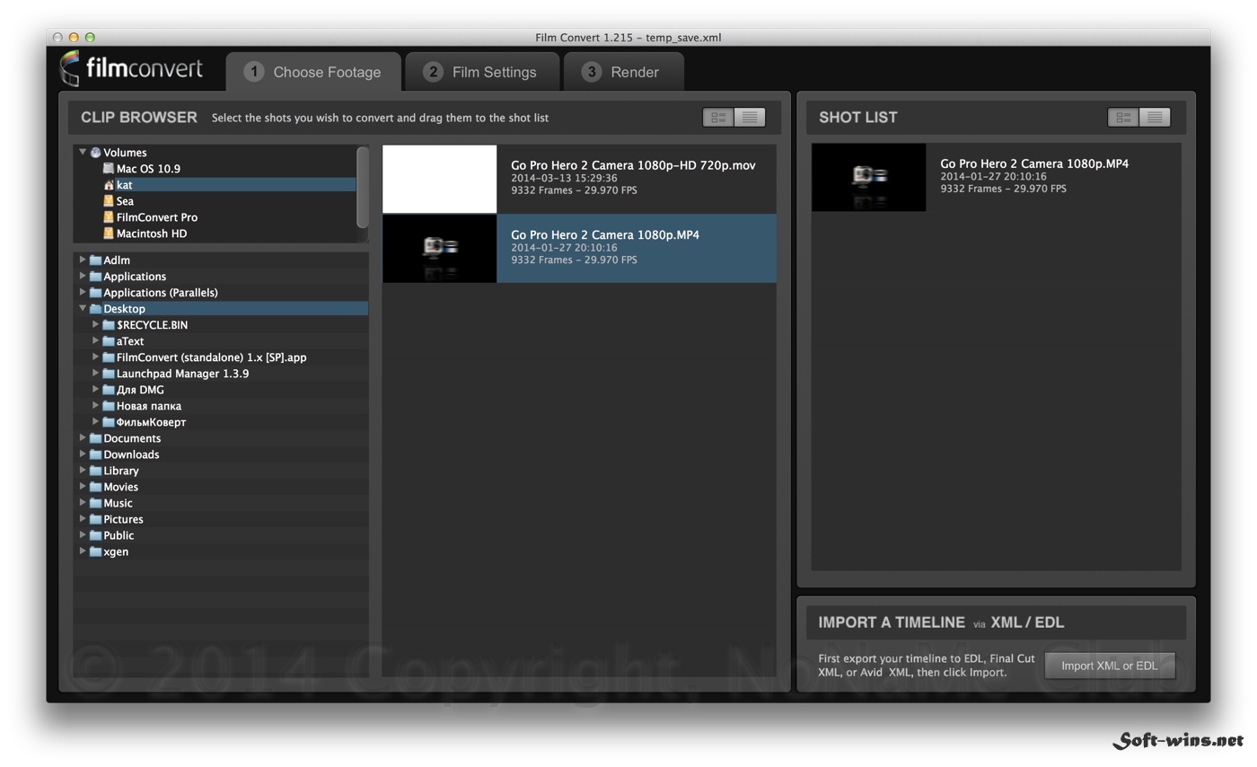Screen dimensions: 1257x767
Task: Expand the Music folder arrow
Action: coord(83,502)
